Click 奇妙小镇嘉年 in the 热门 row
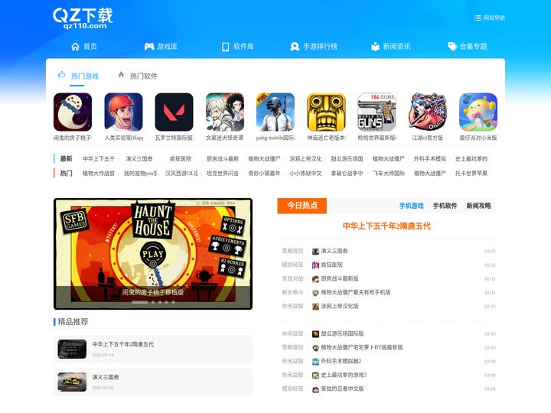This screenshot has width=551, height=413. tap(264, 173)
